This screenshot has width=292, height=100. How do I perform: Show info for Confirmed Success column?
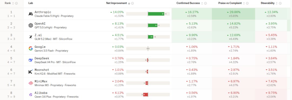(x=205, y=3)
